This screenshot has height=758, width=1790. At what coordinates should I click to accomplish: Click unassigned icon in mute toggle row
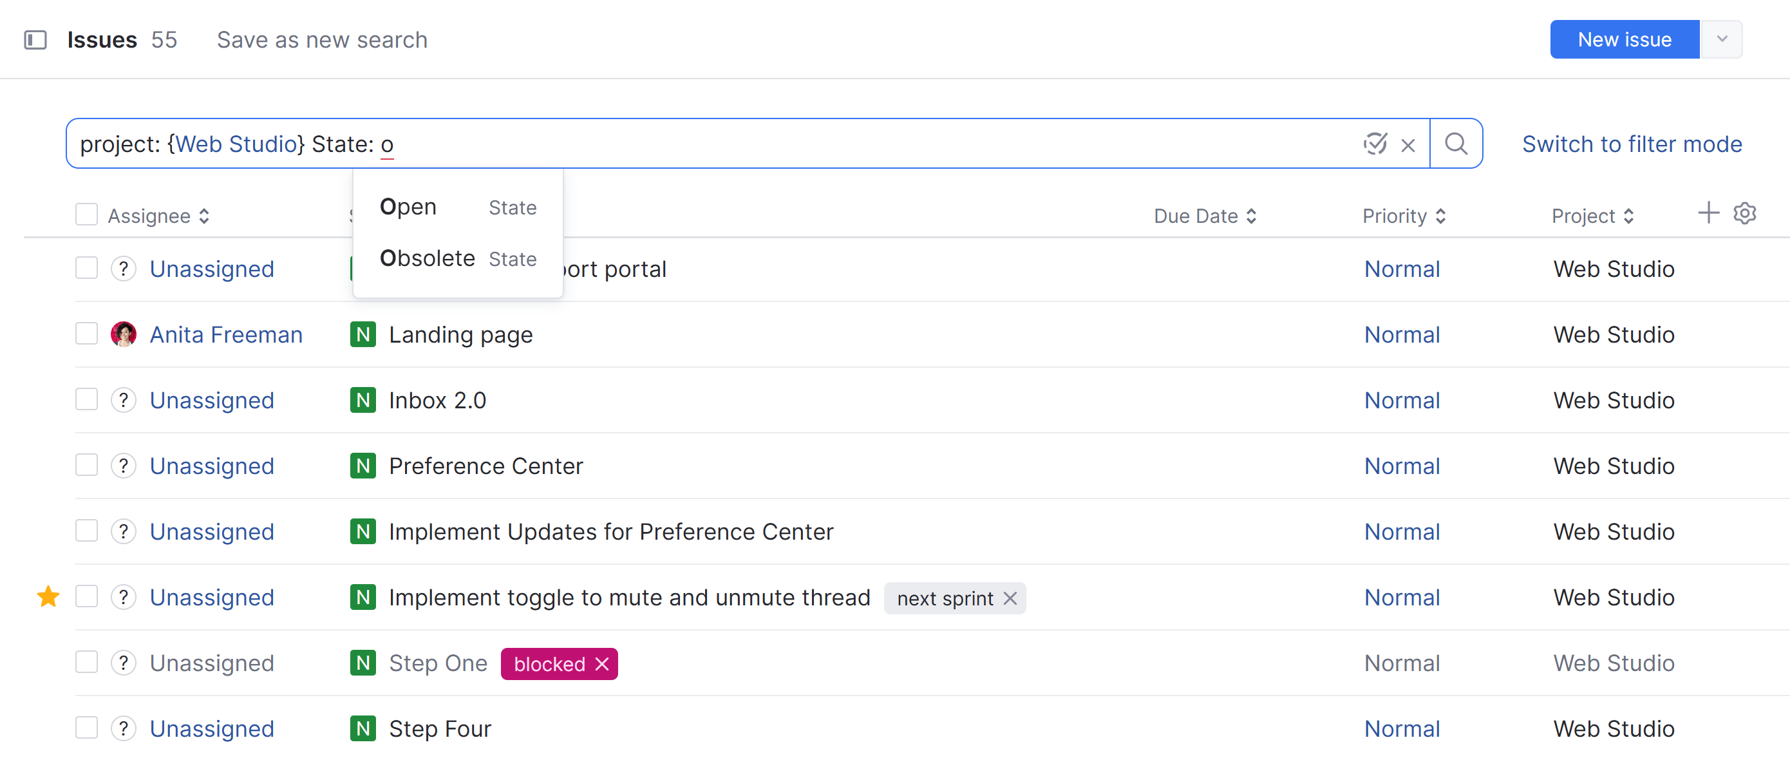(x=124, y=597)
